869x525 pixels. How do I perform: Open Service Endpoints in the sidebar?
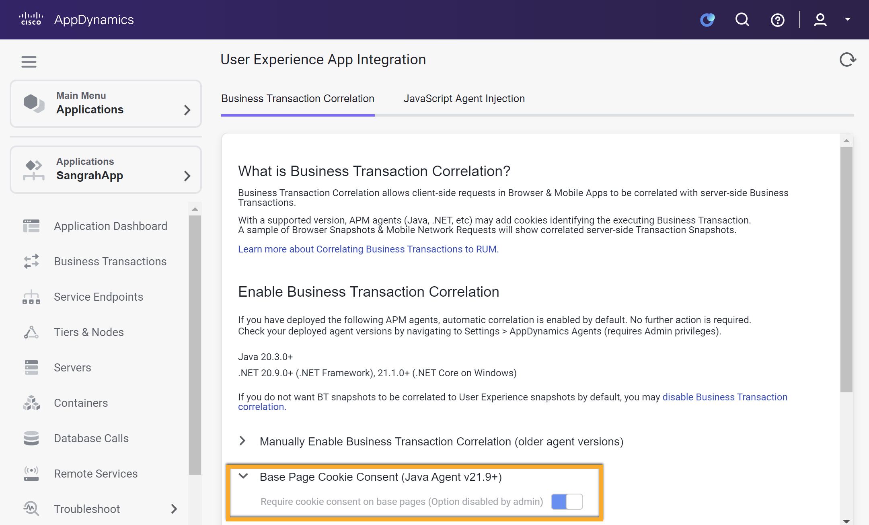coord(99,297)
